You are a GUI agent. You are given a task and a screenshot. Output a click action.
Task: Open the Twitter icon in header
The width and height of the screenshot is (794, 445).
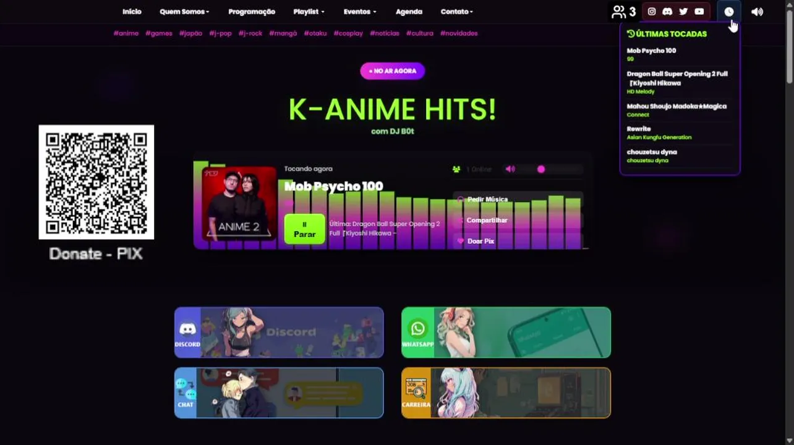683,11
